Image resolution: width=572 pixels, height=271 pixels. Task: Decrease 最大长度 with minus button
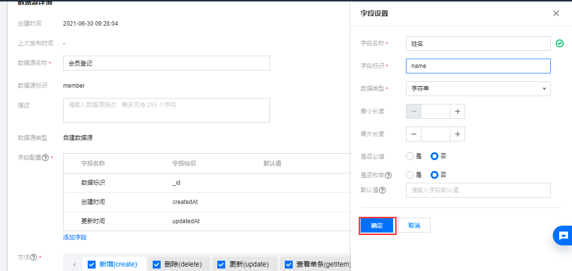click(x=414, y=134)
